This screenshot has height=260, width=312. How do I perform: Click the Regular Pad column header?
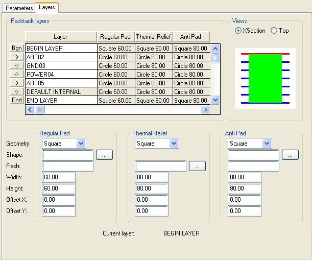point(115,37)
